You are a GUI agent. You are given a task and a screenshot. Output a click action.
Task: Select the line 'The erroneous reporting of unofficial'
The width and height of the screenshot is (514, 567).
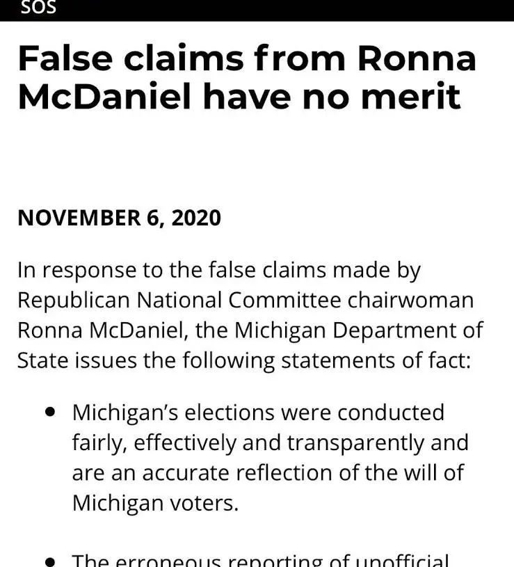coord(260,561)
